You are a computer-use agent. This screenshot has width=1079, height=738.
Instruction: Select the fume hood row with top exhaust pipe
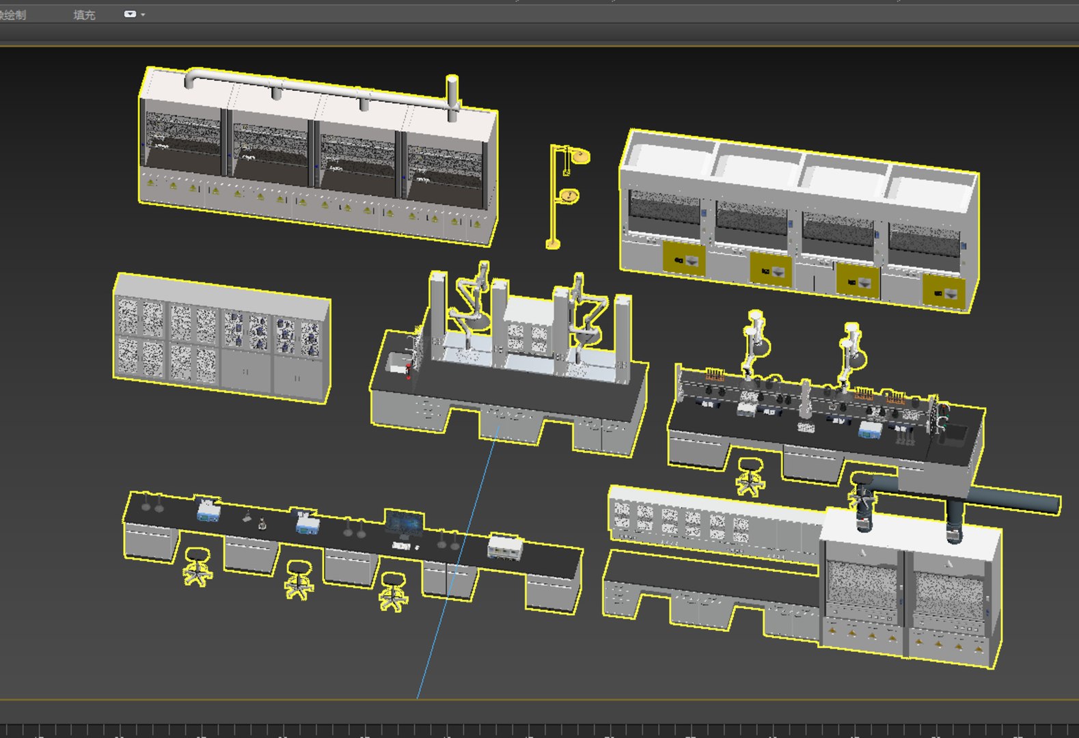(318, 156)
